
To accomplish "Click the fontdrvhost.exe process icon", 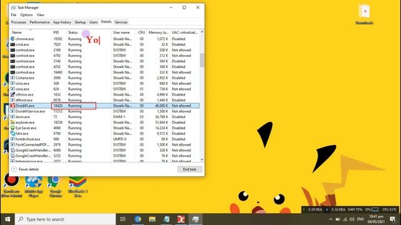I will 13,139.
